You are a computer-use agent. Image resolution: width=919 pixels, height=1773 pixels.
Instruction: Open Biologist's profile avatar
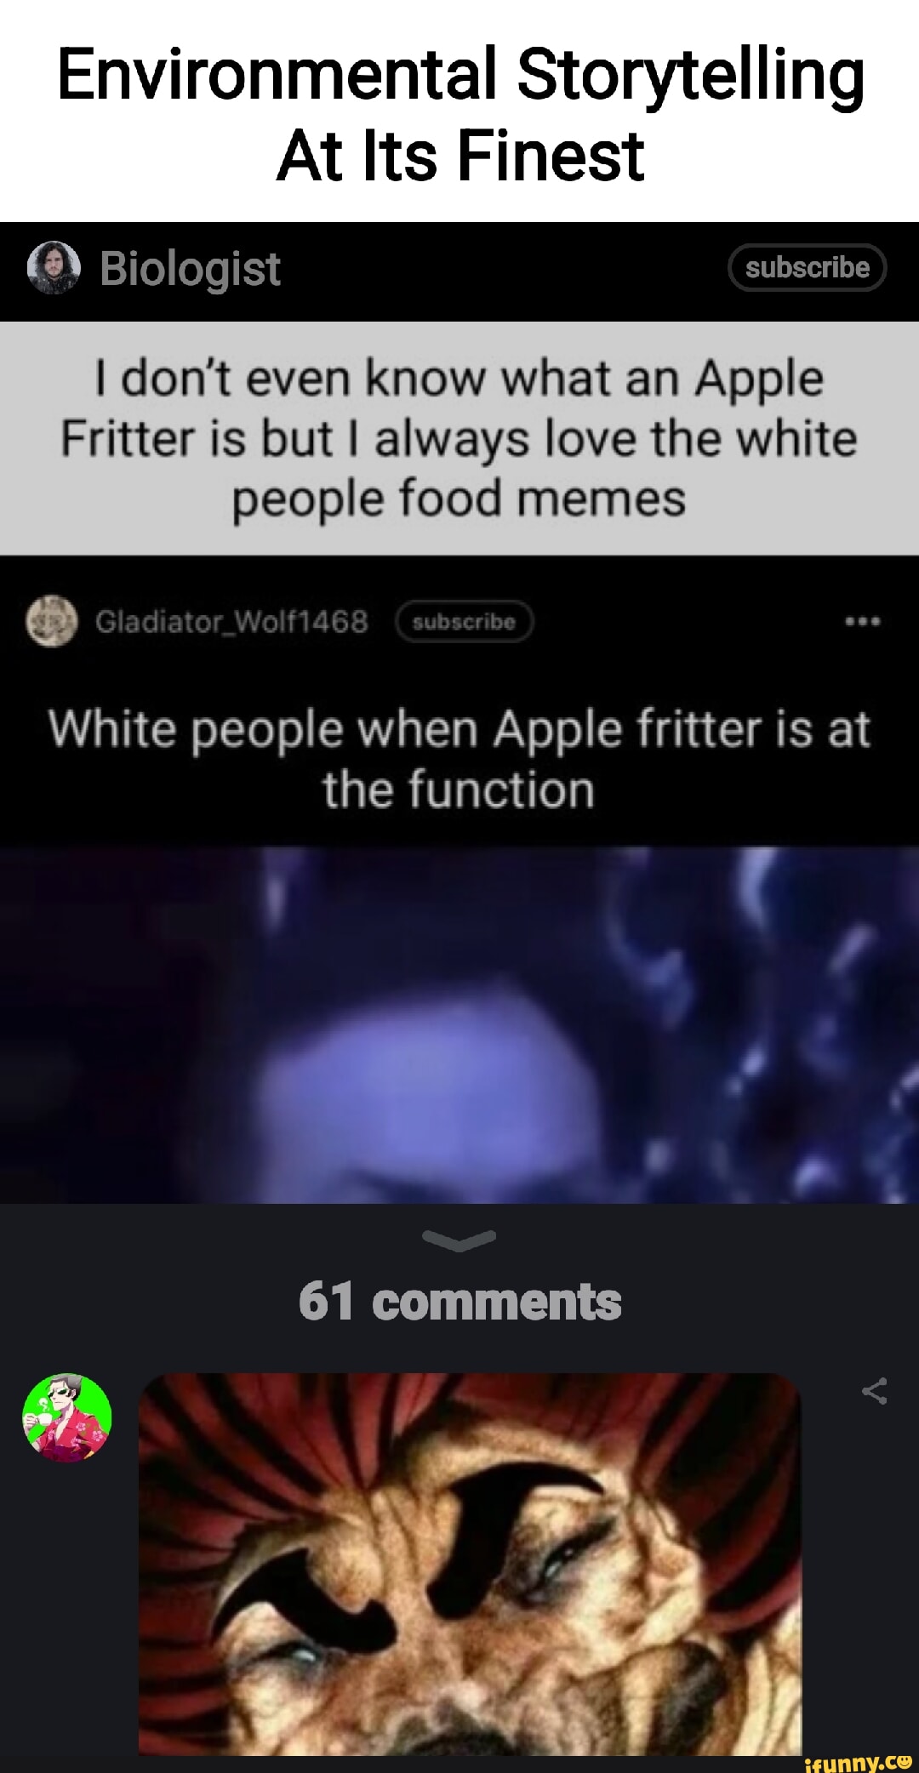54,268
